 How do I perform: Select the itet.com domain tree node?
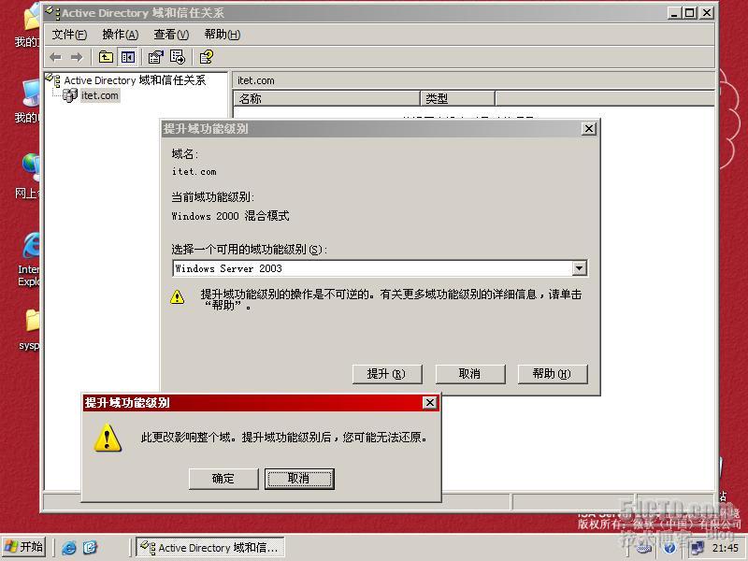99,95
